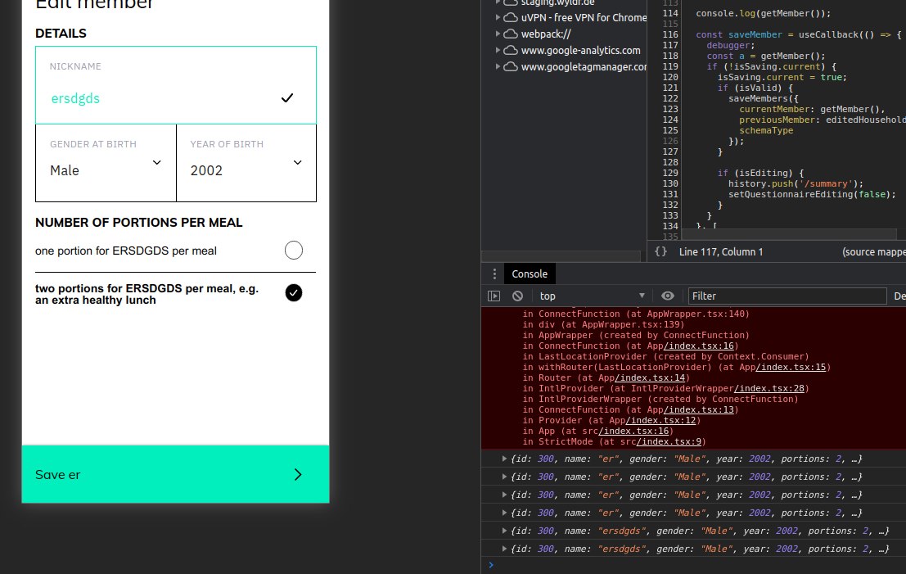Viewport: 906px width, 574px height.
Task: Open live expression eye icon
Action: (667, 296)
